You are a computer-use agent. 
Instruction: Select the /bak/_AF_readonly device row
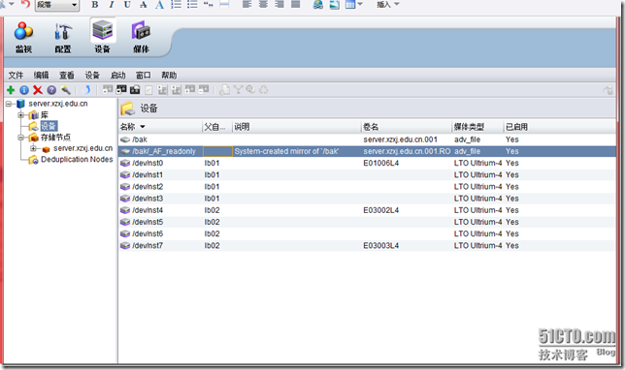tap(367, 151)
